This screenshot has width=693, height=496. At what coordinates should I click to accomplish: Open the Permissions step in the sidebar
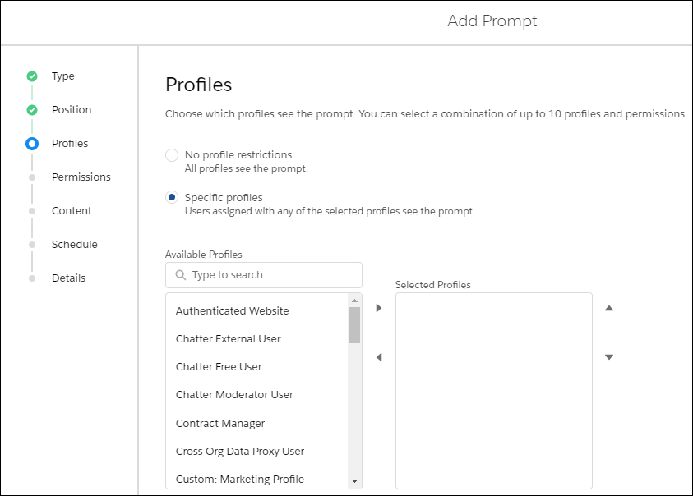81,177
